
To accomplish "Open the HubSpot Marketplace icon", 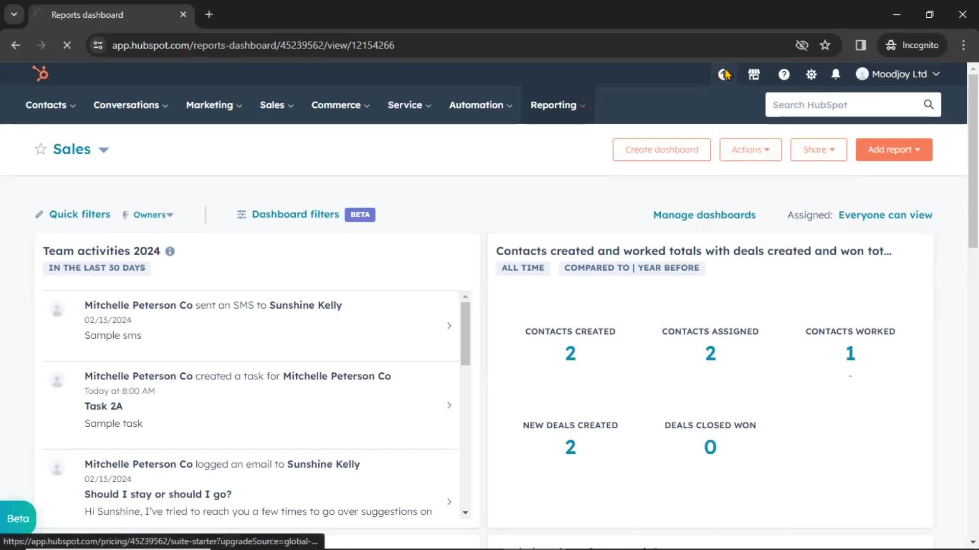I will (754, 74).
